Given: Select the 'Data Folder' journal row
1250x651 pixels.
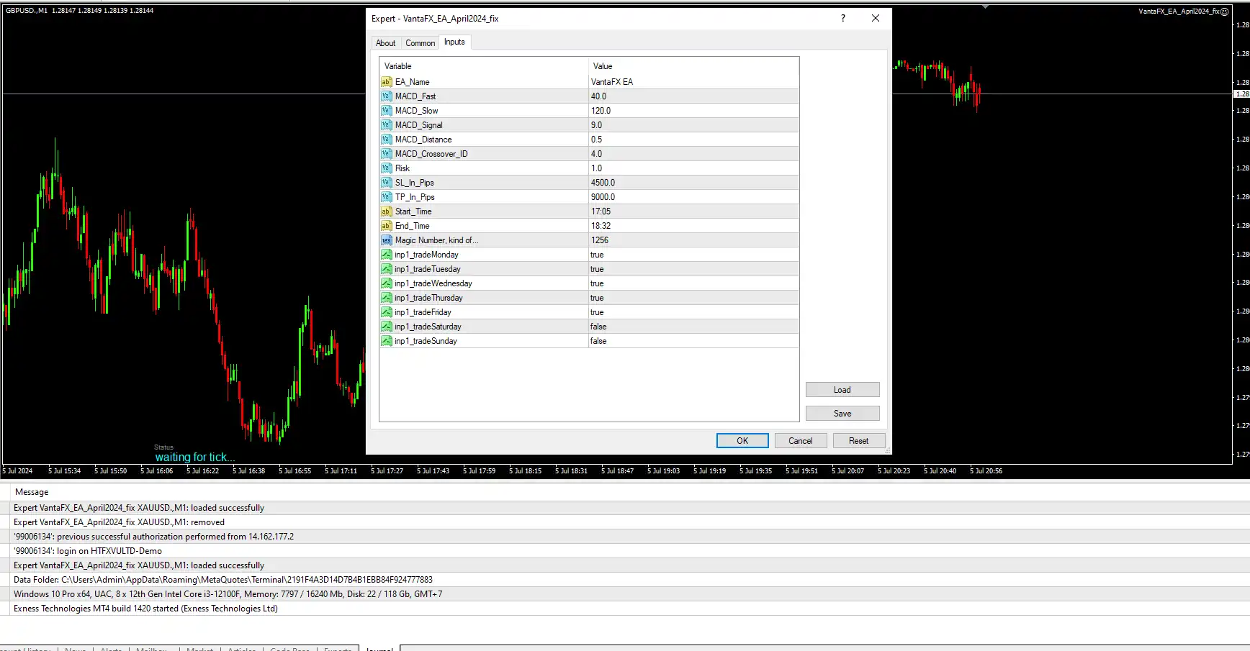Looking at the screenshot, I should click(625, 580).
